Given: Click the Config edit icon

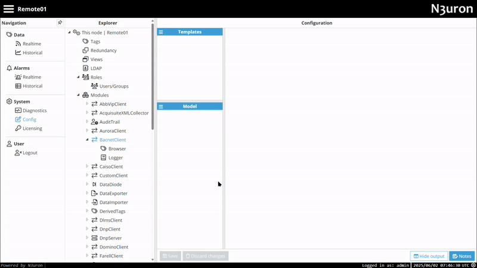Looking at the screenshot, I should 18,120.
